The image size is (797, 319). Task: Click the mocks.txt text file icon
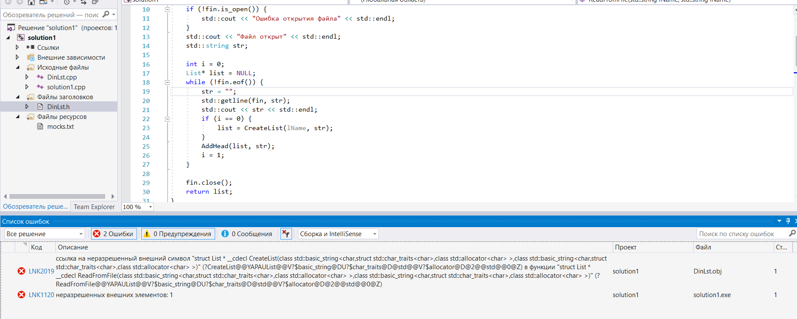(x=40, y=126)
